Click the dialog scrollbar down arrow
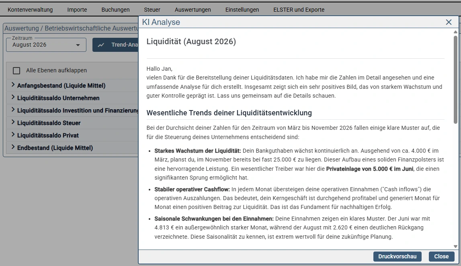The width and height of the screenshot is (461, 266). [x=455, y=247]
